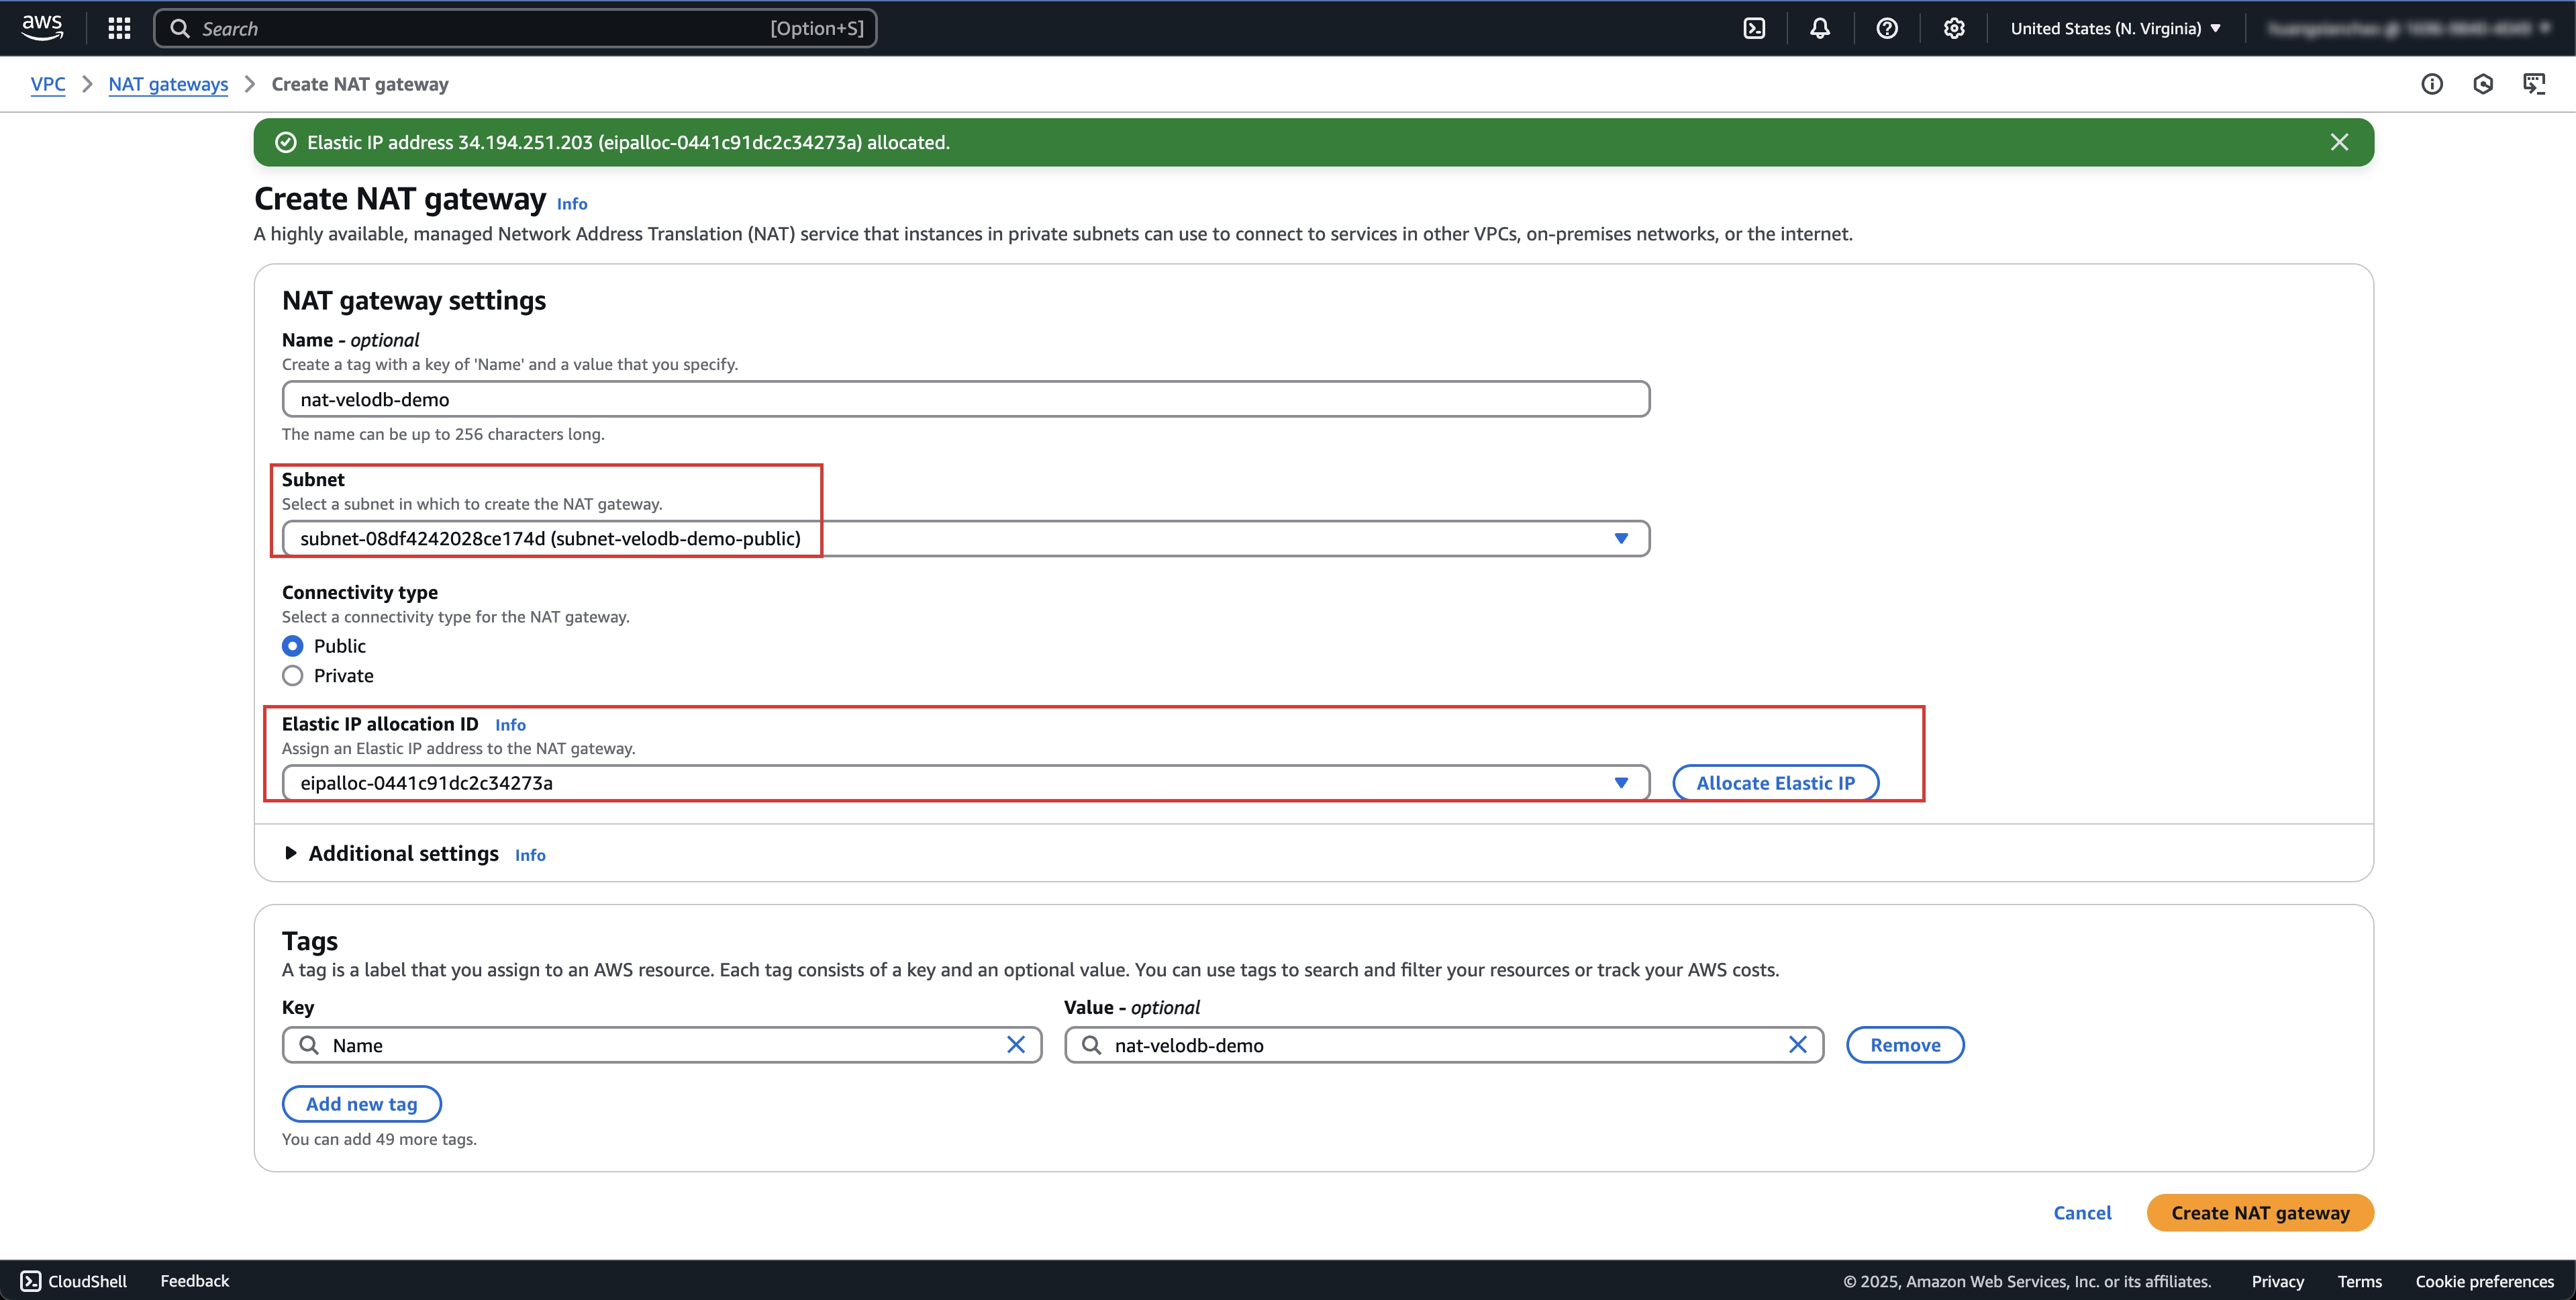This screenshot has height=1300, width=2576.
Task: Click the Create NAT gateway button
Action: click(2260, 1213)
